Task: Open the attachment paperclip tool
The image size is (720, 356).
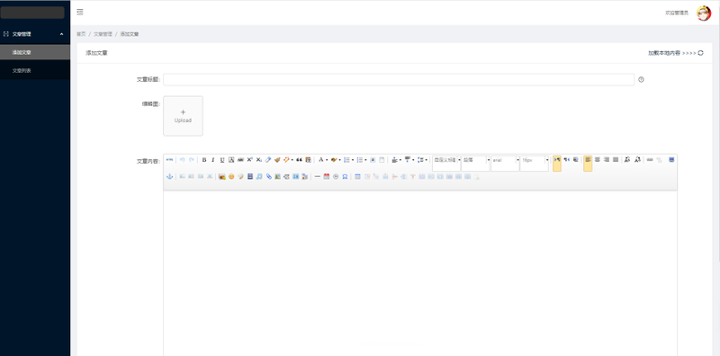Action: coord(268,176)
